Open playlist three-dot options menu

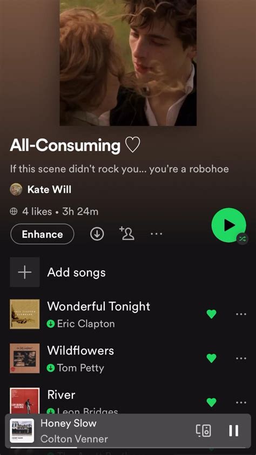click(157, 234)
